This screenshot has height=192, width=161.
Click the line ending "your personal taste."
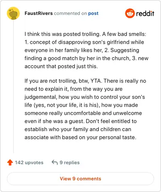tap(80, 137)
